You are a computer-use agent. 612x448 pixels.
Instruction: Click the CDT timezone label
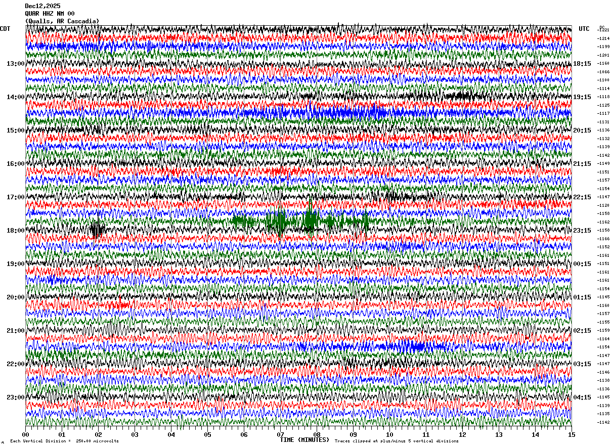pos(5,29)
